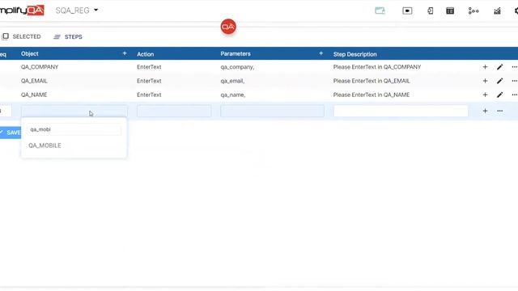Click 'Please EnterText in QA_EMAIL' description

[372, 81]
